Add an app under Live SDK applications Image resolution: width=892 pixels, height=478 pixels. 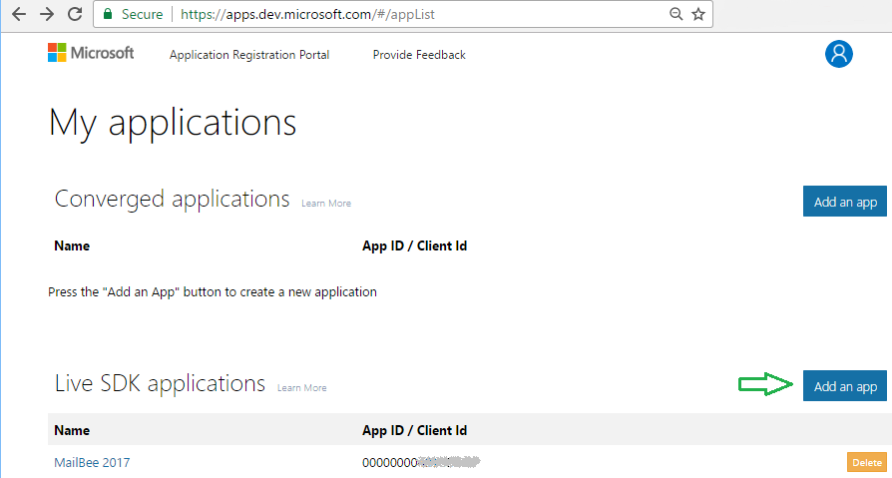tap(845, 386)
